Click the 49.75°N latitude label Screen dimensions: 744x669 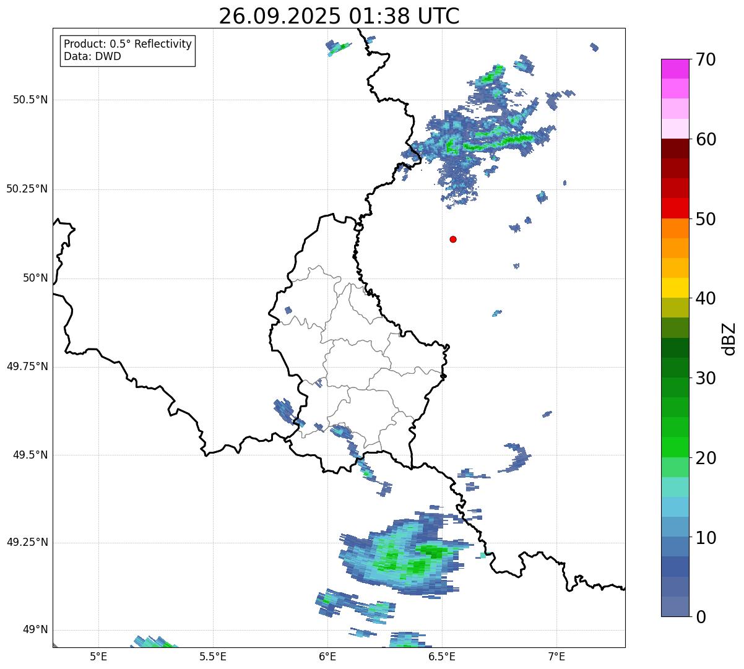27,366
